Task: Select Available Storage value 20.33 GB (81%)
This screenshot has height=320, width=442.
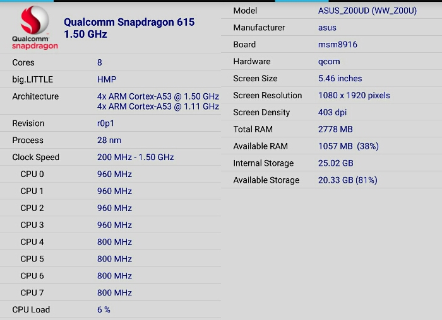Action: (347, 180)
